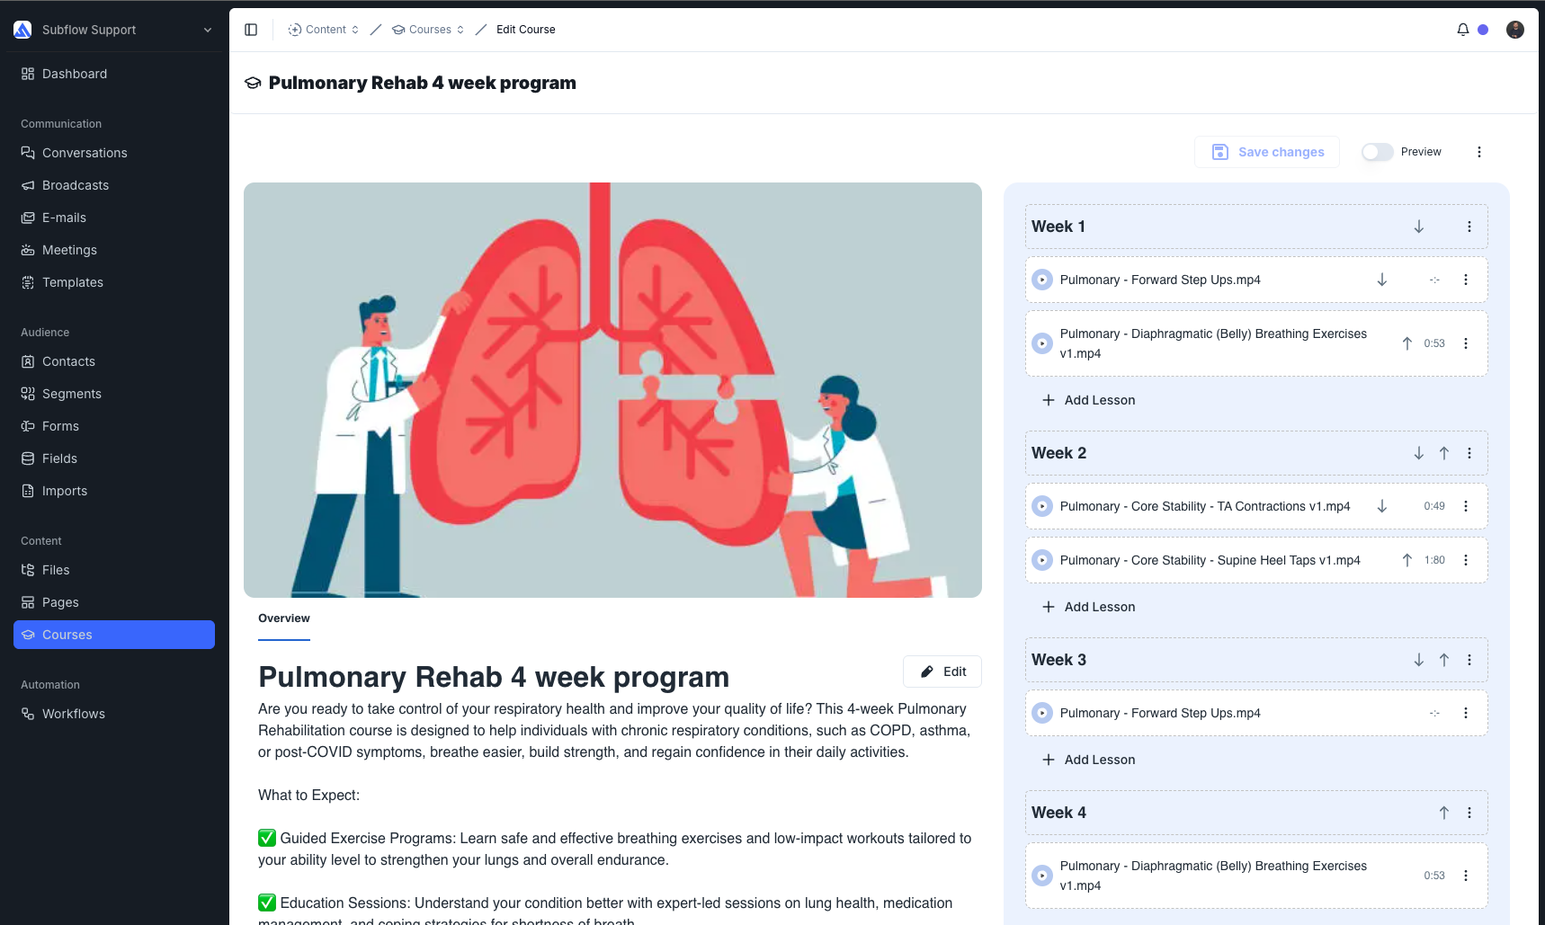This screenshot has width=1545, height=925.
Task: Go to Conversations
Action: pos(114,153)
